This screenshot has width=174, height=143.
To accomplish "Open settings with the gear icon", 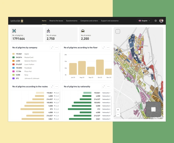I will (x=156, y=21).
